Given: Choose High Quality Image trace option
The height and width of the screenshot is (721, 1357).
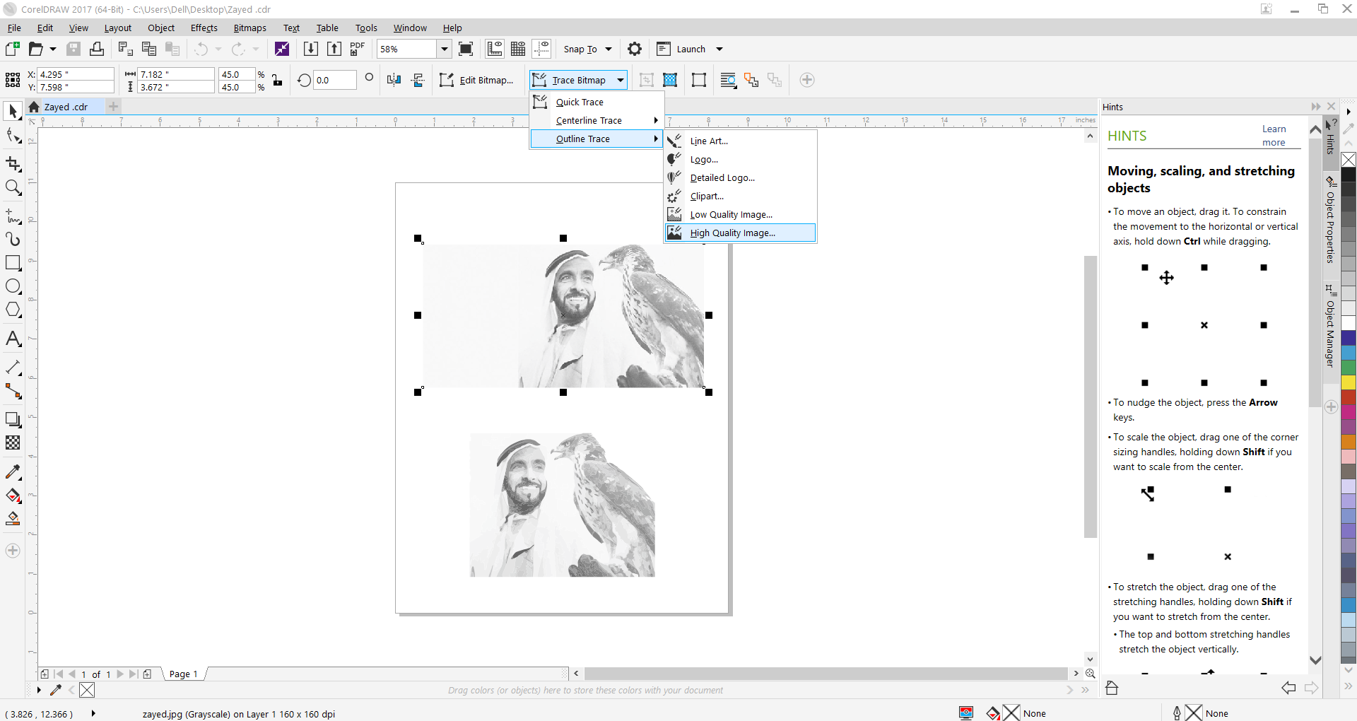Looking at the screenshot, I should tap(732, 233).
